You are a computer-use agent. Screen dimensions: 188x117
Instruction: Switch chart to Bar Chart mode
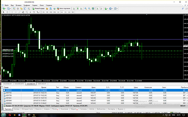point(74,9)
